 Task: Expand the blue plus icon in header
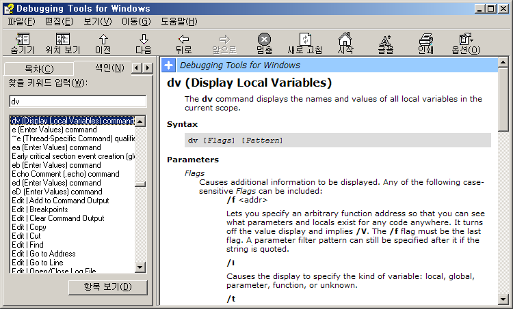170,65
